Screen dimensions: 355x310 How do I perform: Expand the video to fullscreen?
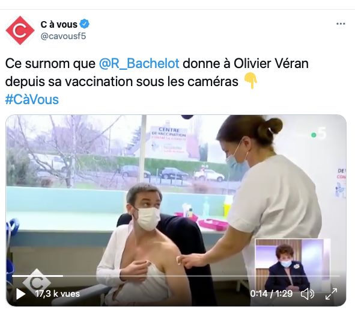click(x=331, y=294)
